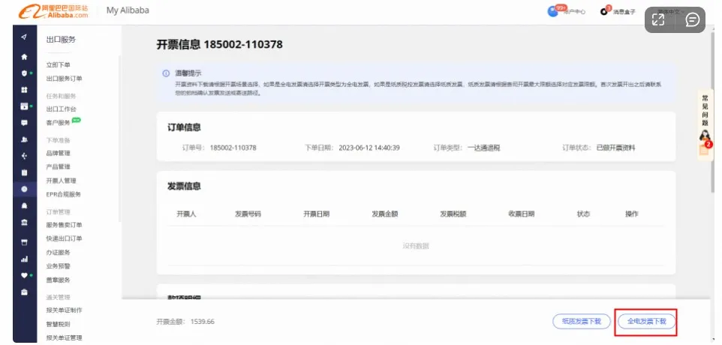The image size is (722, 345).
Task: Click the 用户中心 text link
Action: pyautogui.click(x=573, y=12)
